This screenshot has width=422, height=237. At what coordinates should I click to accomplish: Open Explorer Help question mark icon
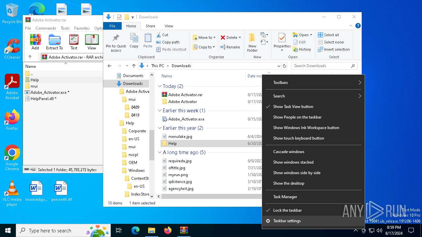358,26
